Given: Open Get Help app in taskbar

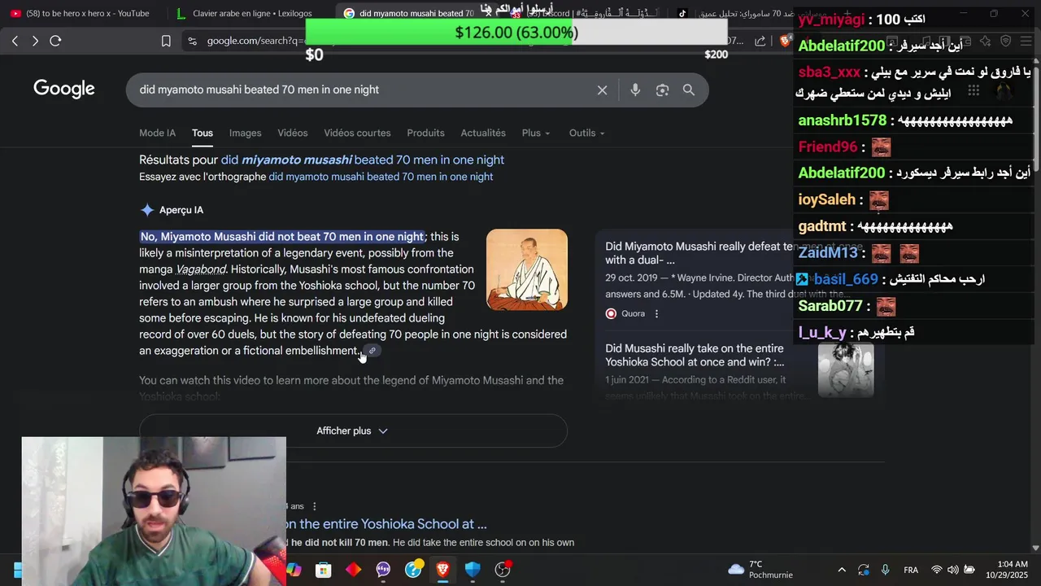Looking at the screenshot, I should coord(413,569).
